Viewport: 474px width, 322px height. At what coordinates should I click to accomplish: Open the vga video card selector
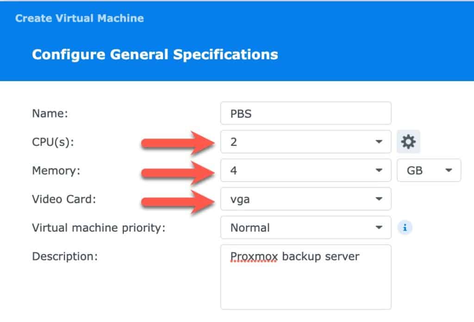tap(306, 199)
